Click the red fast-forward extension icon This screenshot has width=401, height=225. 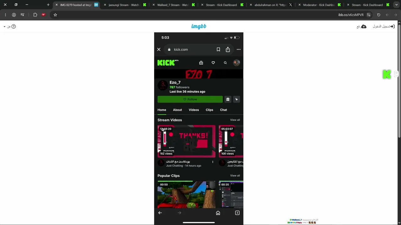(x=44, y=15)
